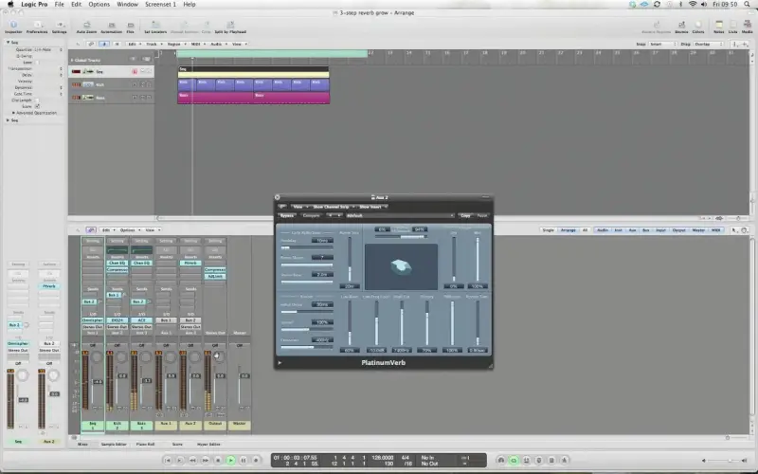
Task: Toggle the MIDI filter button in Mixer
Action: pyautogui.click(x=716, y=230)
